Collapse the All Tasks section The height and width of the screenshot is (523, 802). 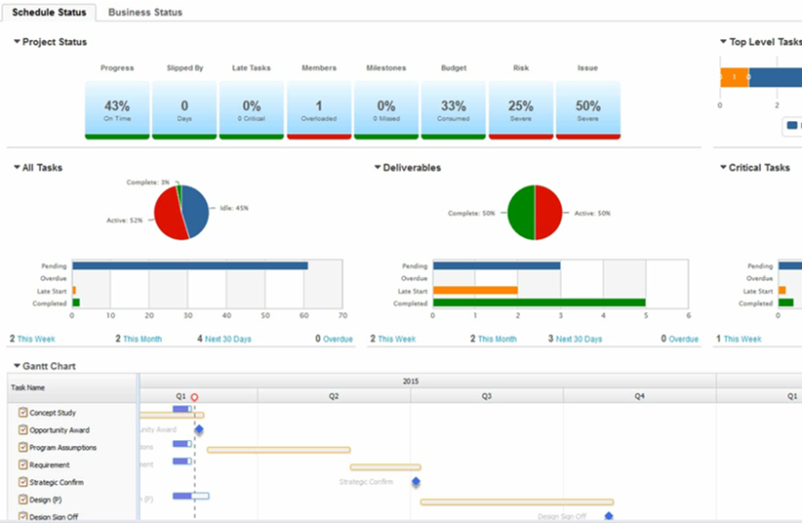(x=17, y=168)
